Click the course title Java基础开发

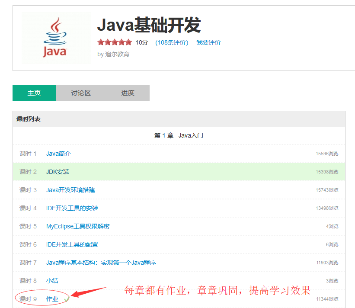click(x=149, y=25)
